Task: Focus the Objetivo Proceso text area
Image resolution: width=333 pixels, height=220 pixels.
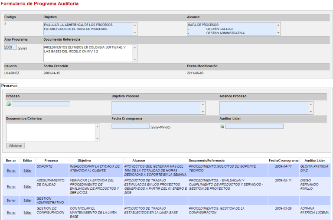Action: click(x=156, y=108)
